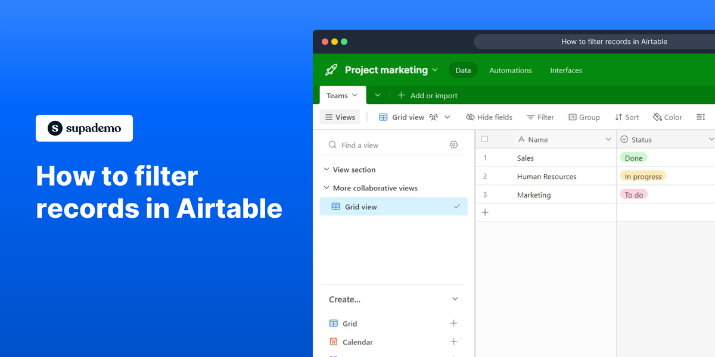This screenshot has height=357, width=715.
Task: Switch to the Automations tab
Action: (510, 70)
